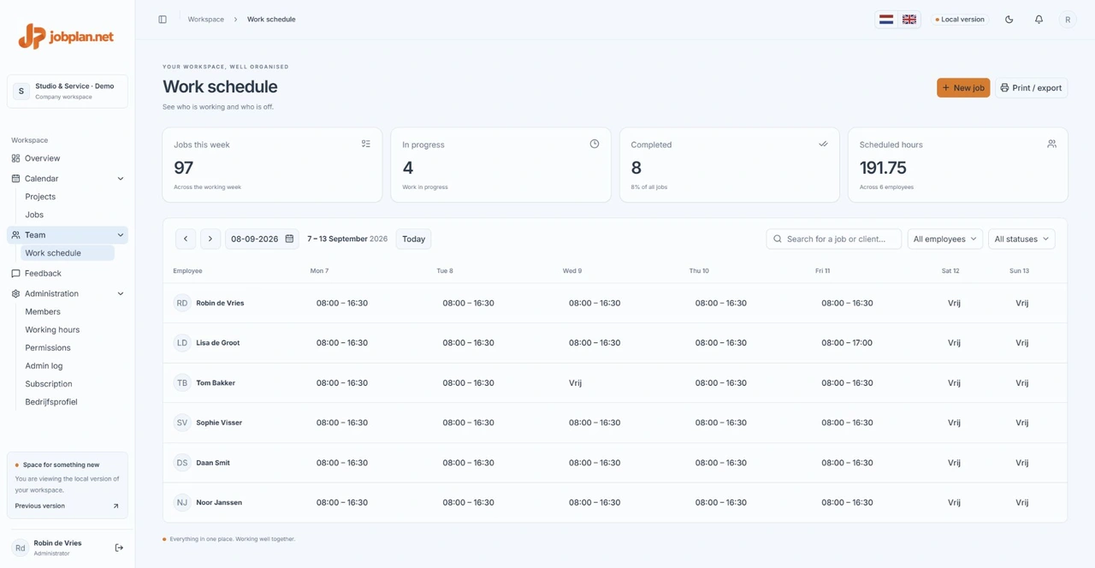The image size is (1095, 568).
Task: Click the In progress clock icon
Action: pyautogui.click(x=595, y=144)
